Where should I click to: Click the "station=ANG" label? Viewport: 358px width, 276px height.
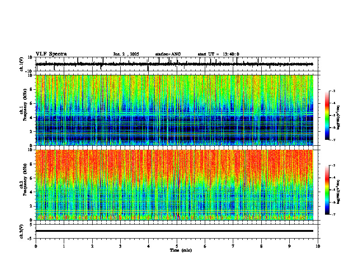pyautogui.click(x=168, y=54)
